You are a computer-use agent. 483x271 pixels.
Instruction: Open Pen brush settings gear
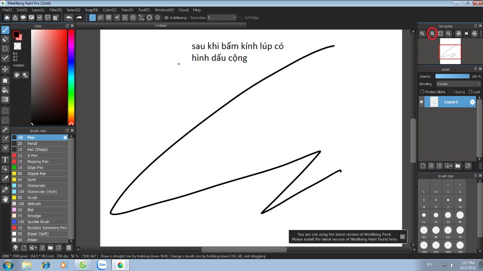coord(65,137)
